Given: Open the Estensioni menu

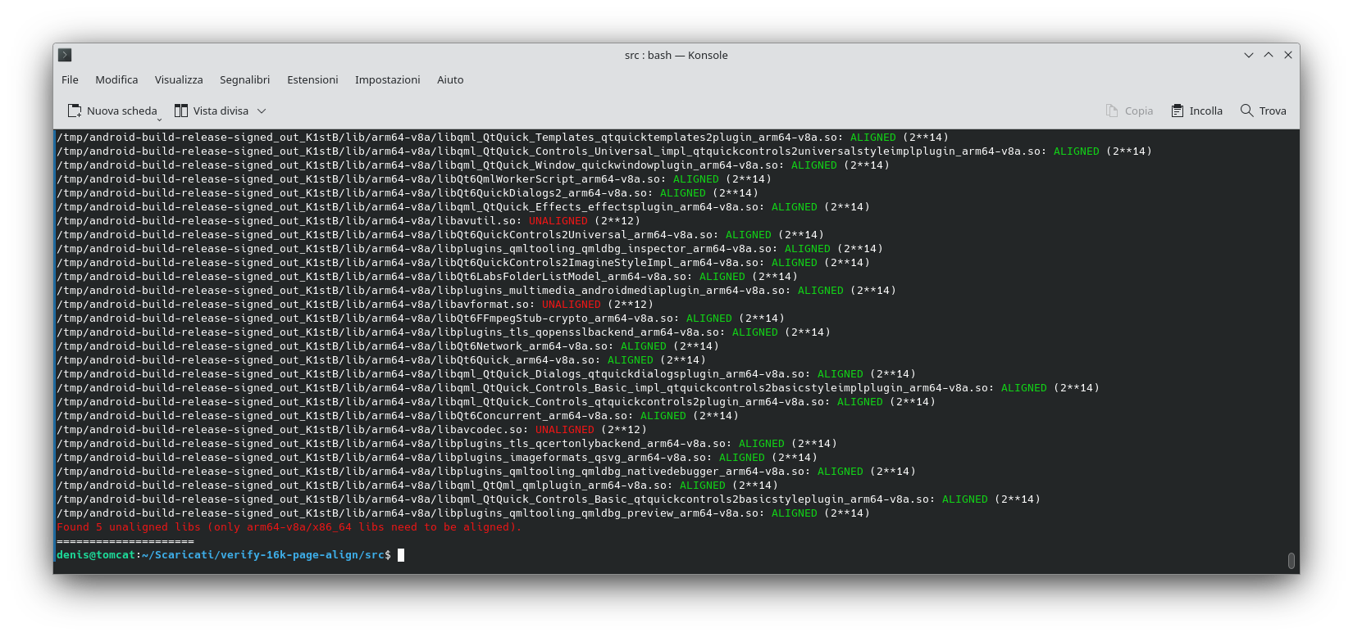Looking at the screenshot, I should coord(312,79).
